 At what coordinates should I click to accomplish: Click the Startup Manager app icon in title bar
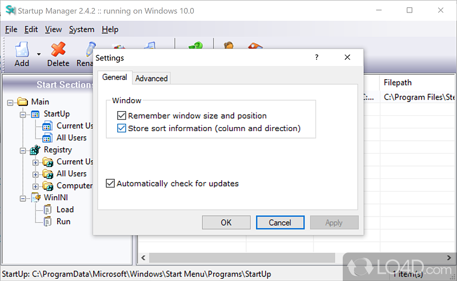pos(10,10)
